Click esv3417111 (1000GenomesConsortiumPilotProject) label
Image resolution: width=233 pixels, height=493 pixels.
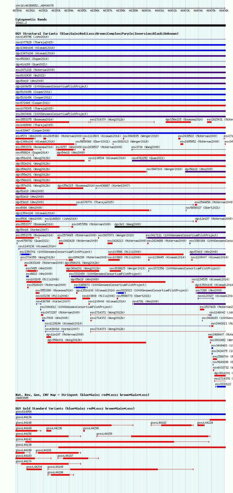(182, 235)
